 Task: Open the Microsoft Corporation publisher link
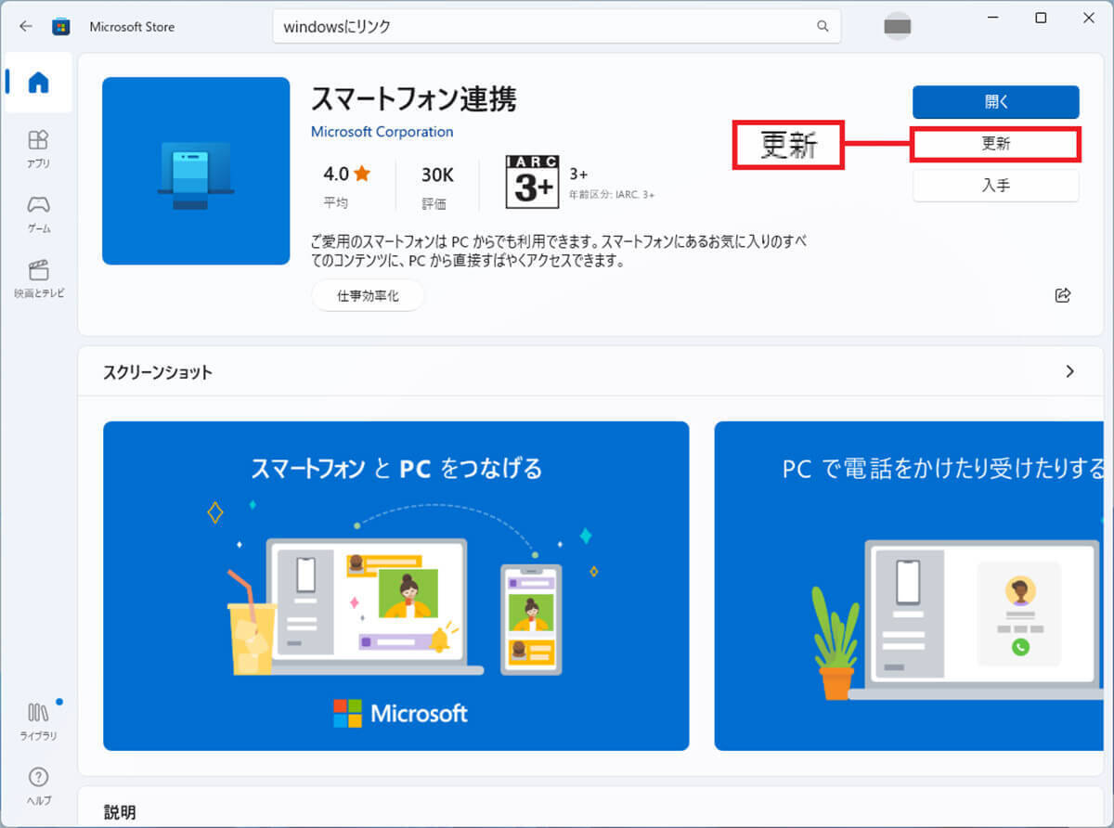coord(382,132)
